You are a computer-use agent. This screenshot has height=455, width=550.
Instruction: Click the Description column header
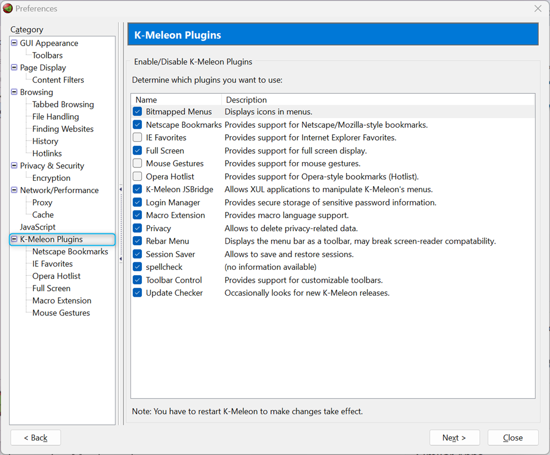(378, 100)
